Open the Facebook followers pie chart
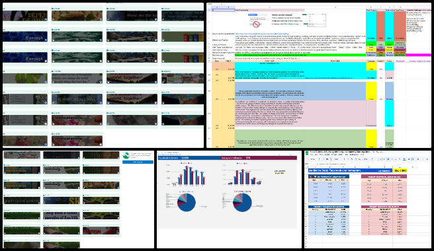The height and width of the screenshot is (251, 434). point(187,202)
